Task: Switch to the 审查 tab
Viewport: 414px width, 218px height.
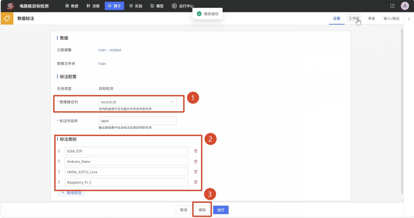Action: [x=371, y=18]
